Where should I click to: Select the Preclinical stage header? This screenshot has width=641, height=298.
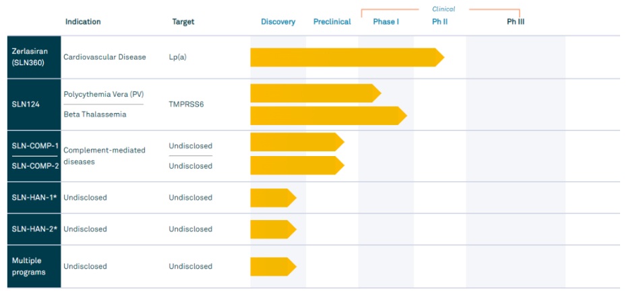click(x=332, y=22)
